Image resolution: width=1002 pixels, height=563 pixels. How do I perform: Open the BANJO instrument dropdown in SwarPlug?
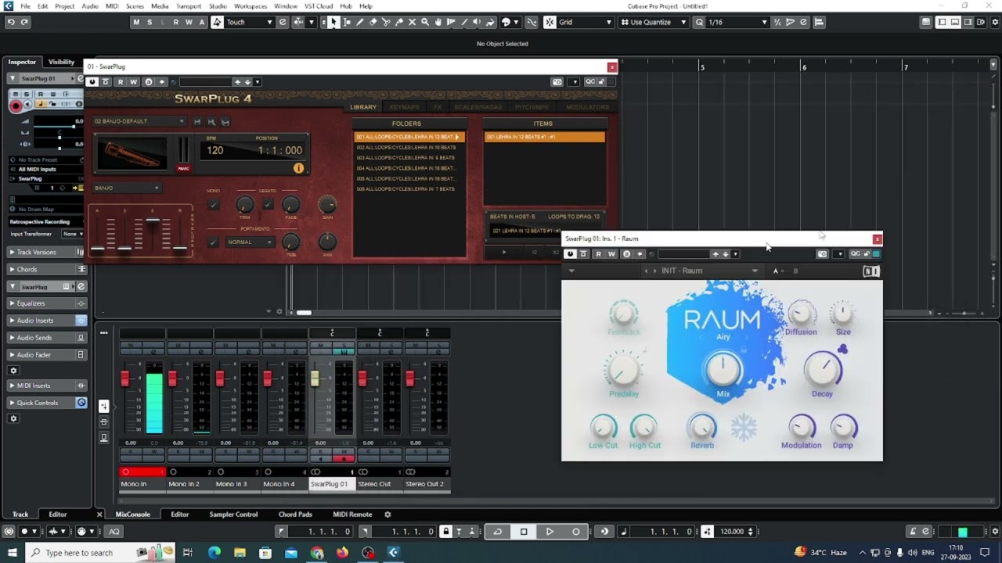tap(127, 188)
